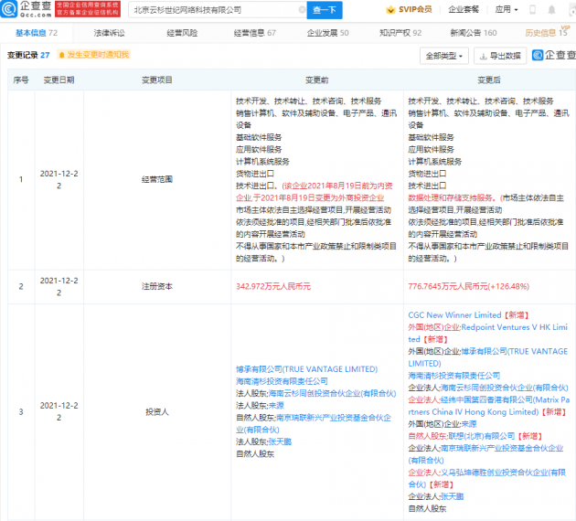
Task: Open 海南清杉投资有限责任公司 link in 变更前 column
Action: coord(282,381)
